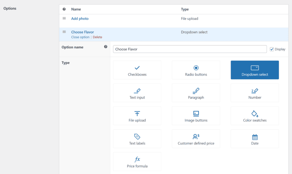Pick the Customer defined price icon
Viewport: 292px width, 174px height.
tap(196, 136)
